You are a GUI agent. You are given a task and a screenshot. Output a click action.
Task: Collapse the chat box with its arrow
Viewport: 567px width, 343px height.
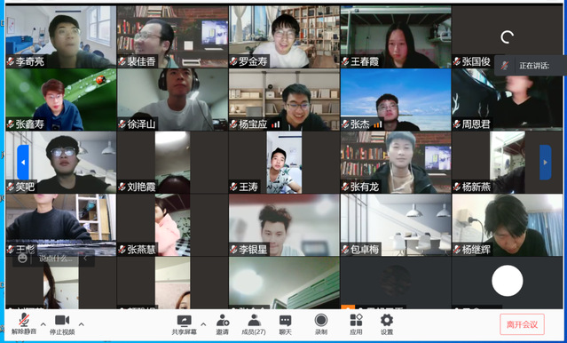pos(86,259)
